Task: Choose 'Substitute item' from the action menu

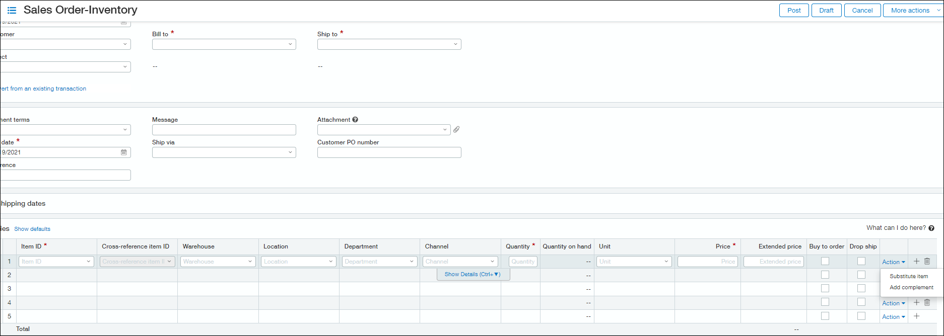Action: click(x=909, y=276)
